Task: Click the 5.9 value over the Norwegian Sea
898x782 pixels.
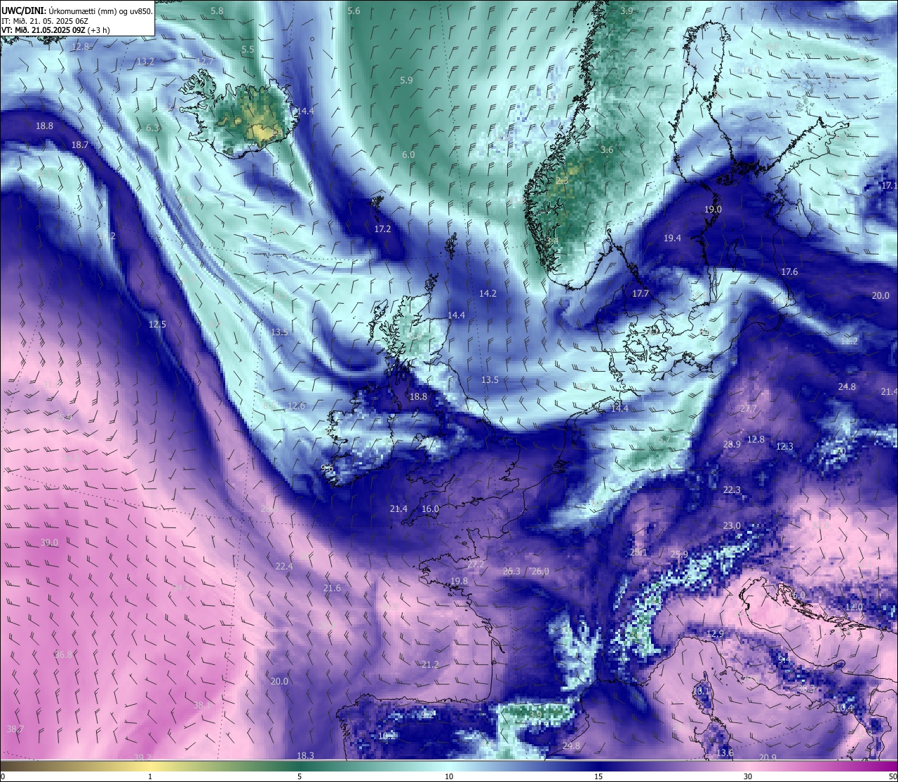Action: [x=406, y=81]
